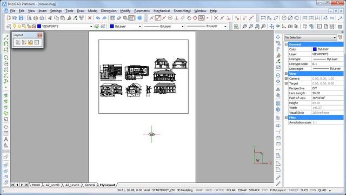Click the linear dimension icon
Screen dimensions: 346x195
pos(263,18)
